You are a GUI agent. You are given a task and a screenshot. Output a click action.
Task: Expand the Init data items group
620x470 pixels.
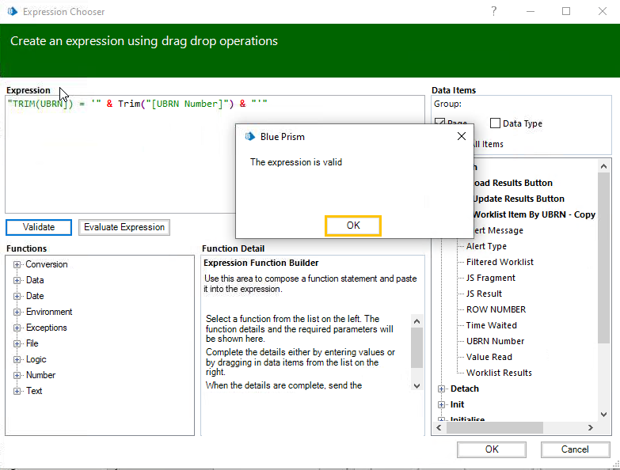pyautogui.click(x=442, y=404)
